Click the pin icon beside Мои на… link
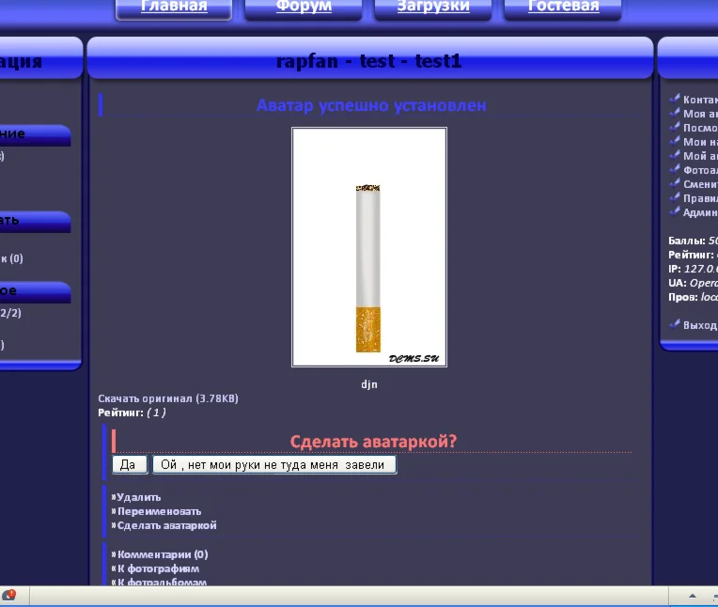The image size is (718, 607). [x=675, y=141]
